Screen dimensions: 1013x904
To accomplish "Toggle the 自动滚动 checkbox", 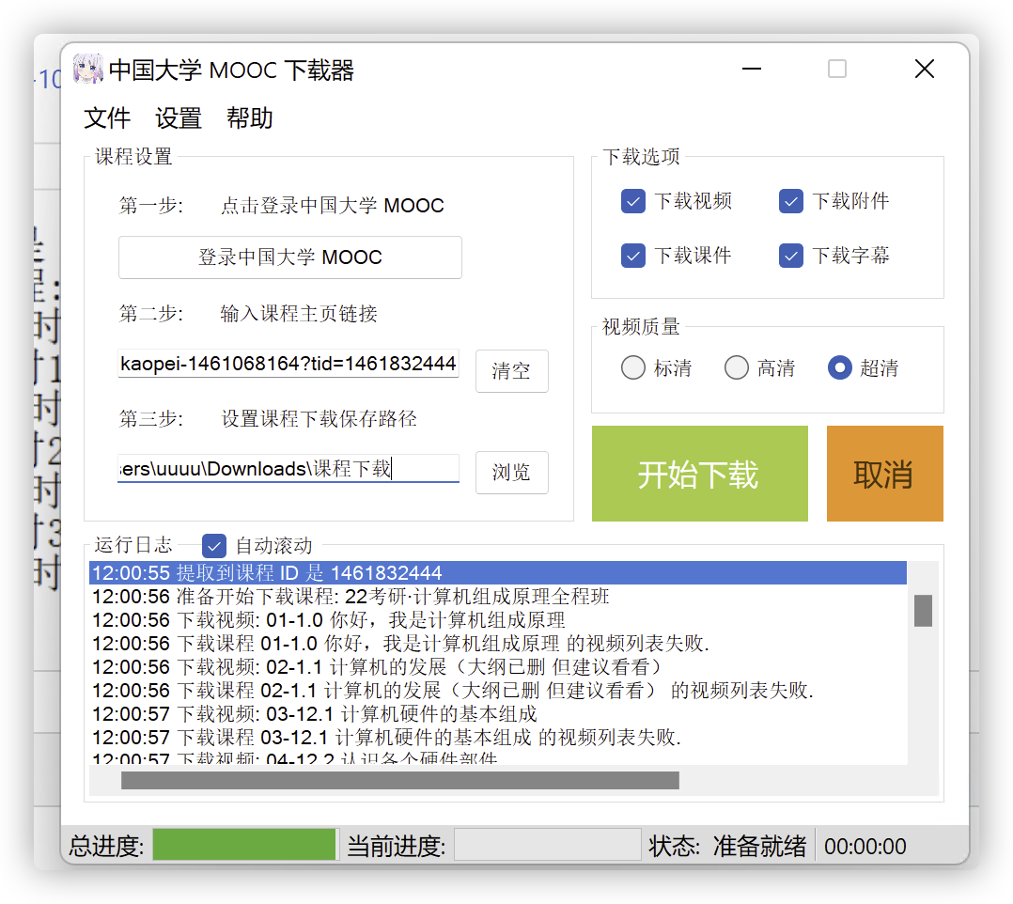I will [214, 545].
